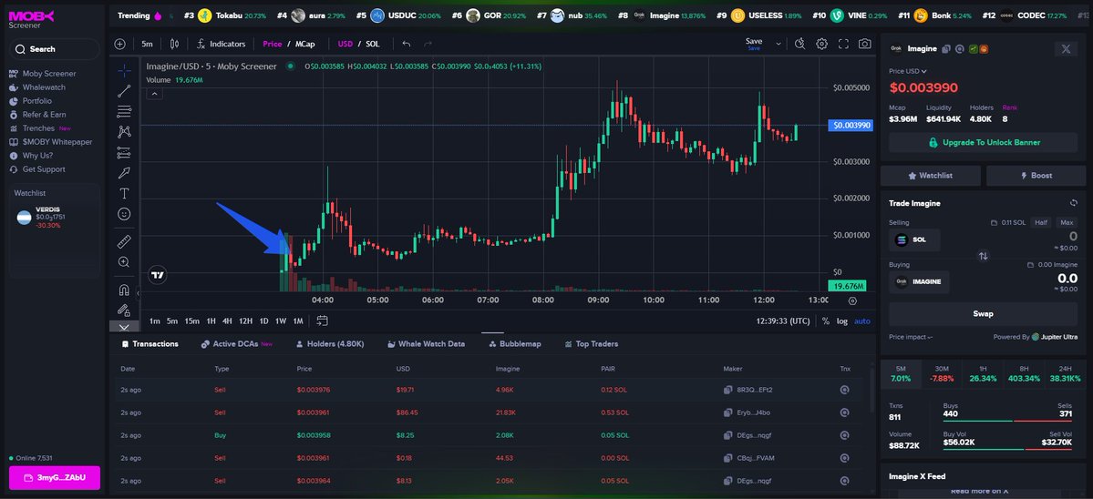Click the quick search icon in chart toolbar
Image resolution: width=1093 pixels, height=499 pixels.
[x=800, y=44]
